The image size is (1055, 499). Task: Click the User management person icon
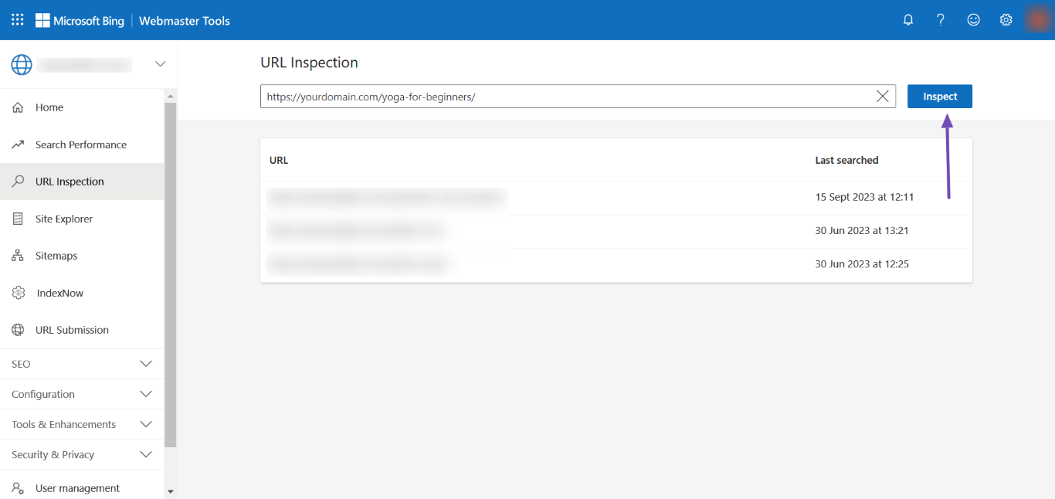coord(18,488)
